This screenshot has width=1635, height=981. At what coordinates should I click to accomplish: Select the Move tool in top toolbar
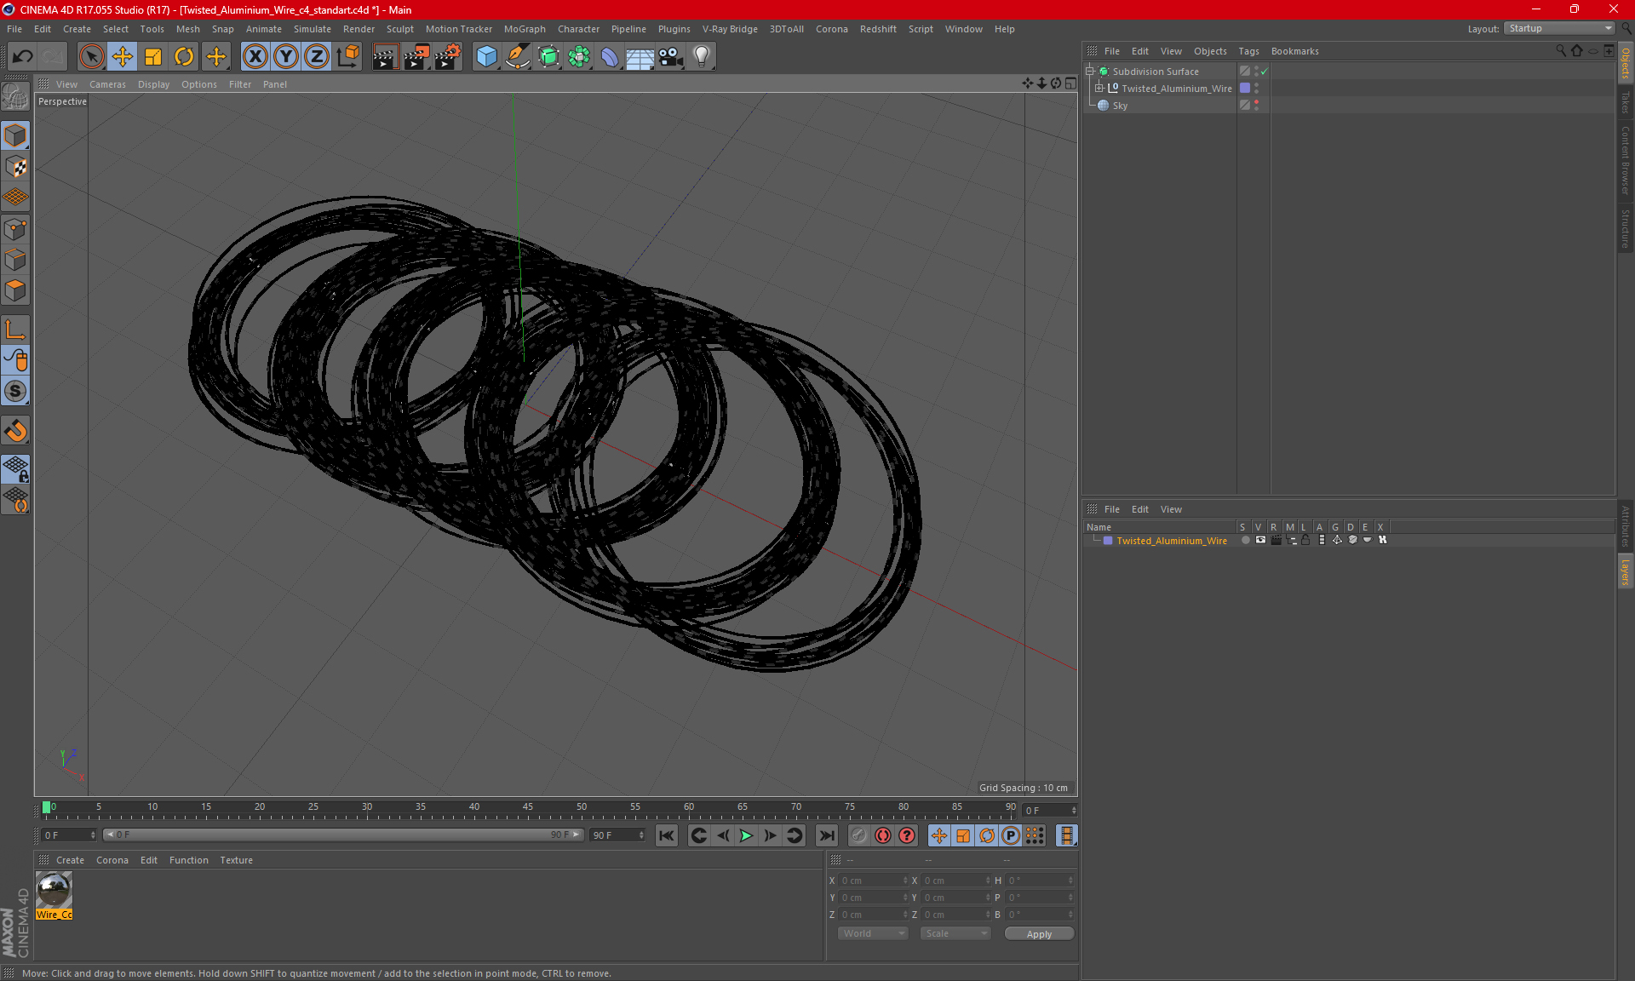(x=123, y=57)
